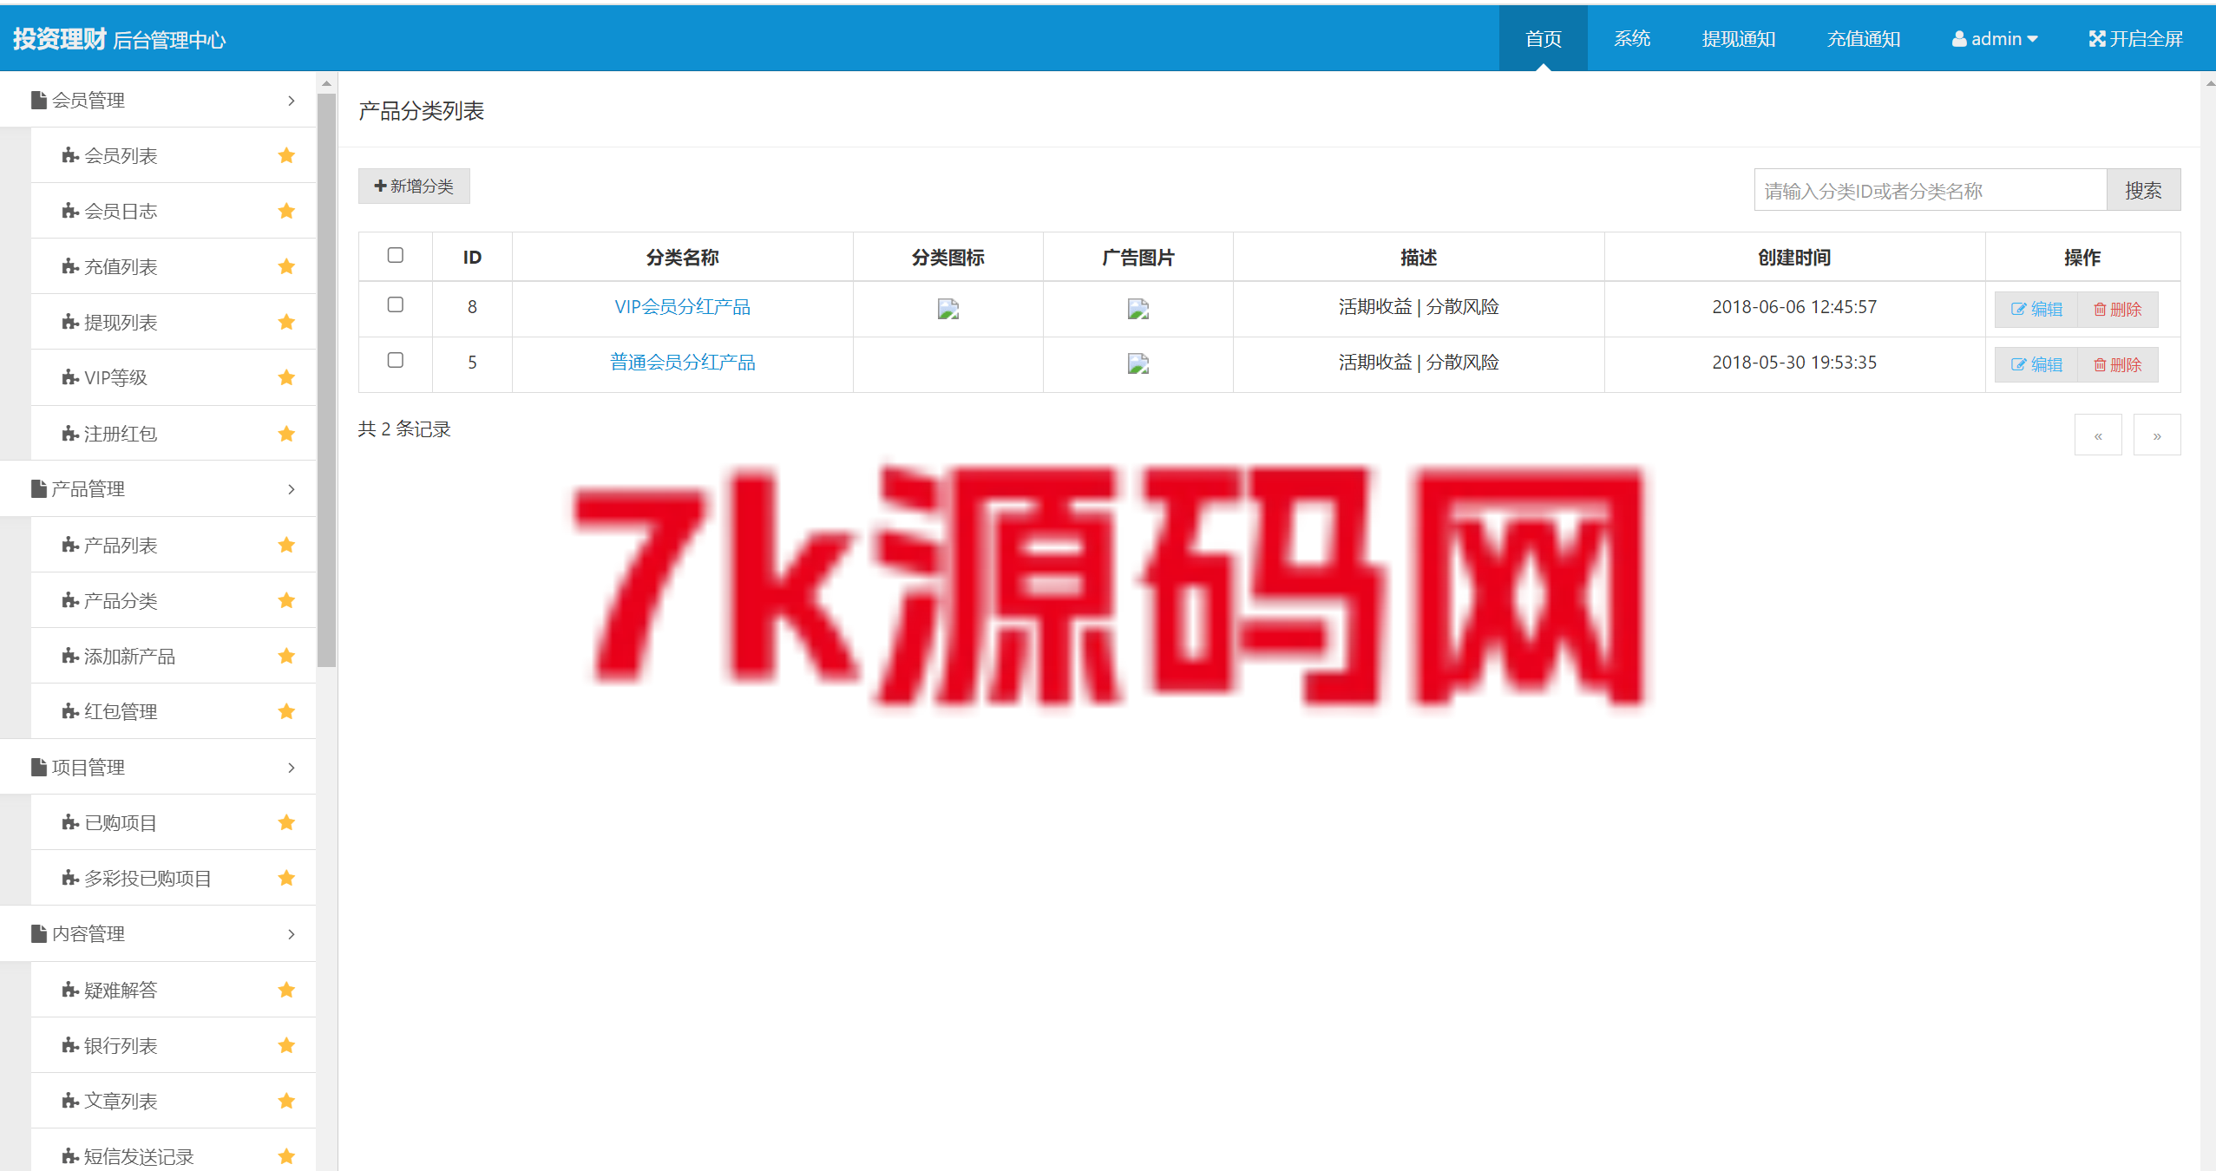Check the row checkbox for ID 5
The image size is (2216, 1171).
pyautogui.click(x=396, y=360)
